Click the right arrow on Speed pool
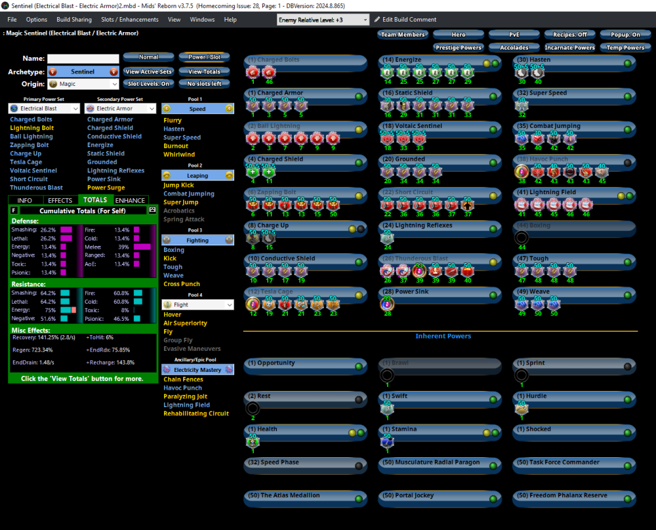Viewport: 656px width, 530px height. point(229,109)
